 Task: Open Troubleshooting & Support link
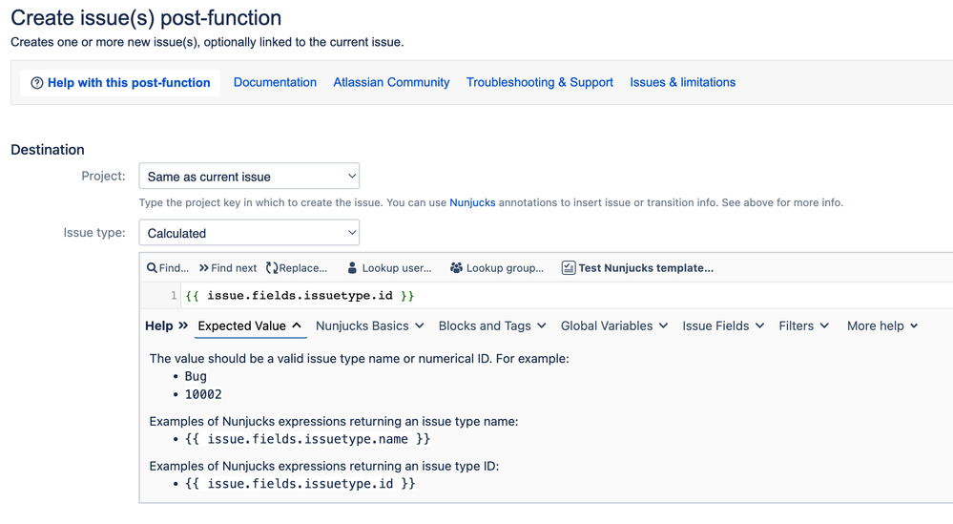540,82
